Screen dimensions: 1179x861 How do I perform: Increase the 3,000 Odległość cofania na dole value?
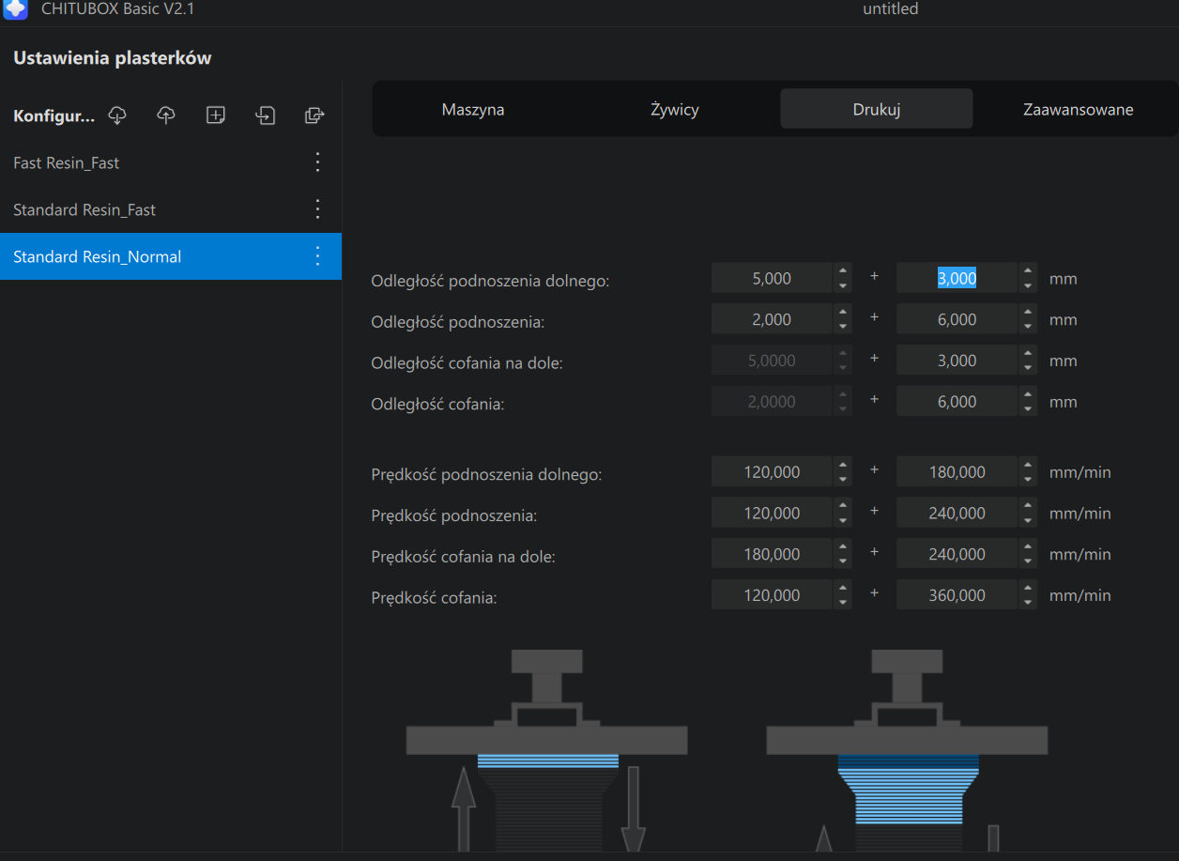1028,354
